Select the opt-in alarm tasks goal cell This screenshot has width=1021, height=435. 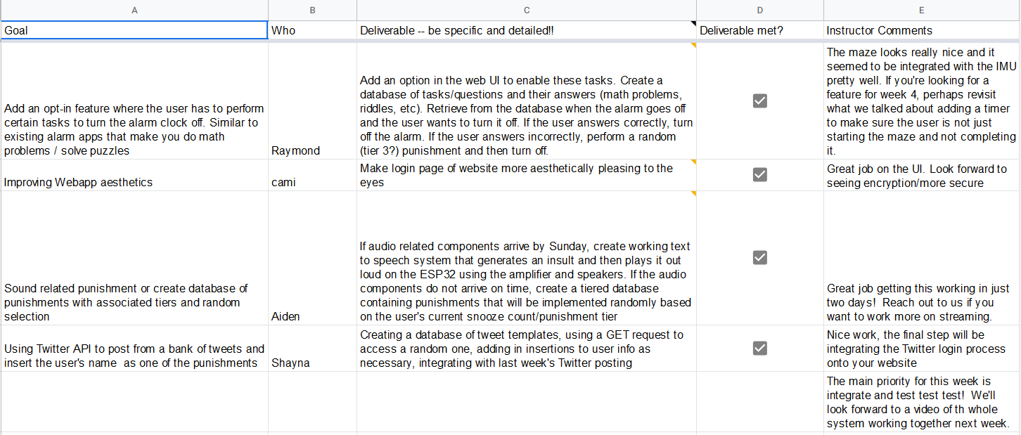point(134,101)
